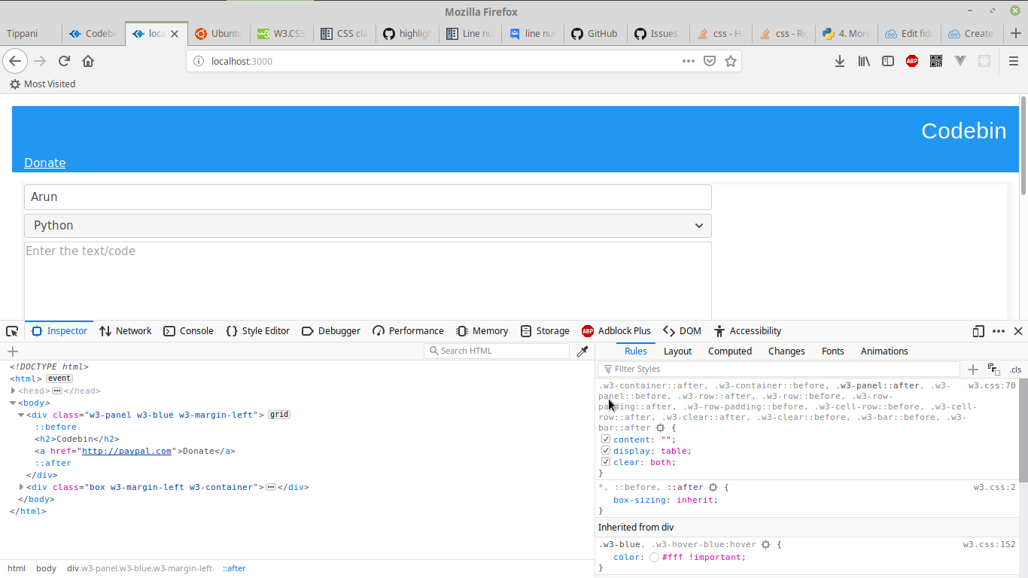Open a new browser tab with plus

click(x=1016, y=33)
